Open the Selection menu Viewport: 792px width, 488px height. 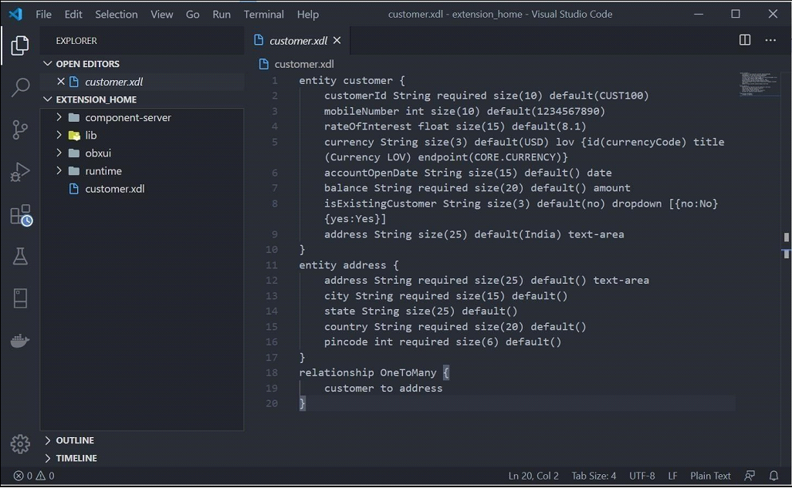116,14
